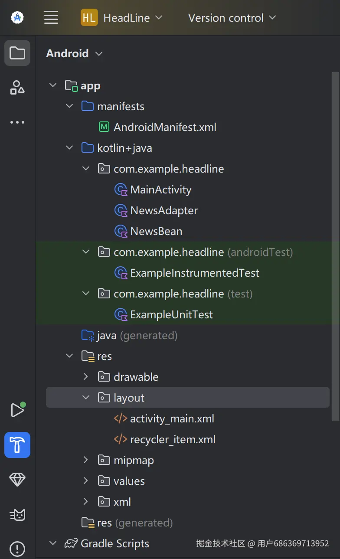
Task: Collapse the layout folder
Action: (86, 398)
